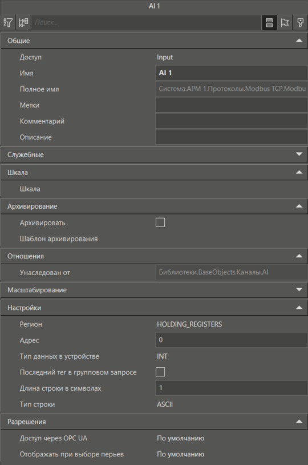Click the Описание input field
This screenshot has height=465, width=308.
click(232, 137)
